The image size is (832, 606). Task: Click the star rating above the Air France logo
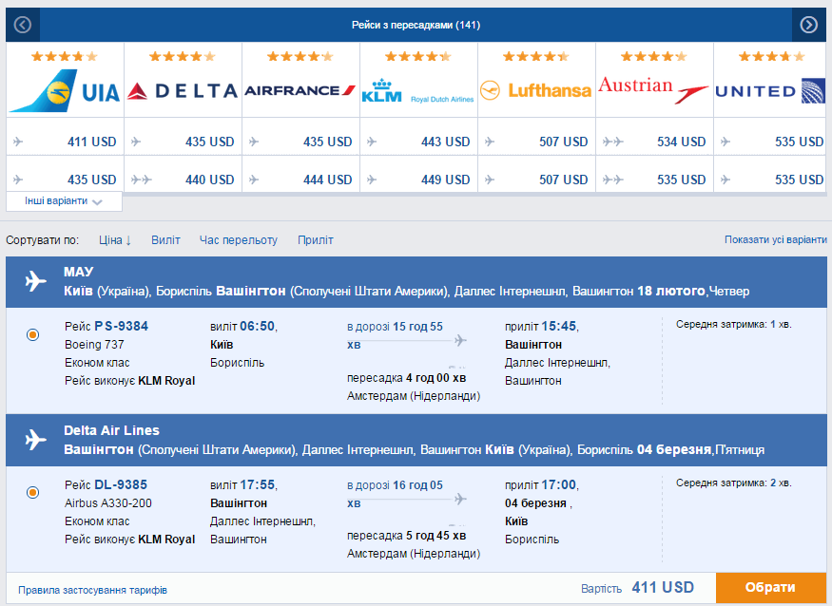300,56
